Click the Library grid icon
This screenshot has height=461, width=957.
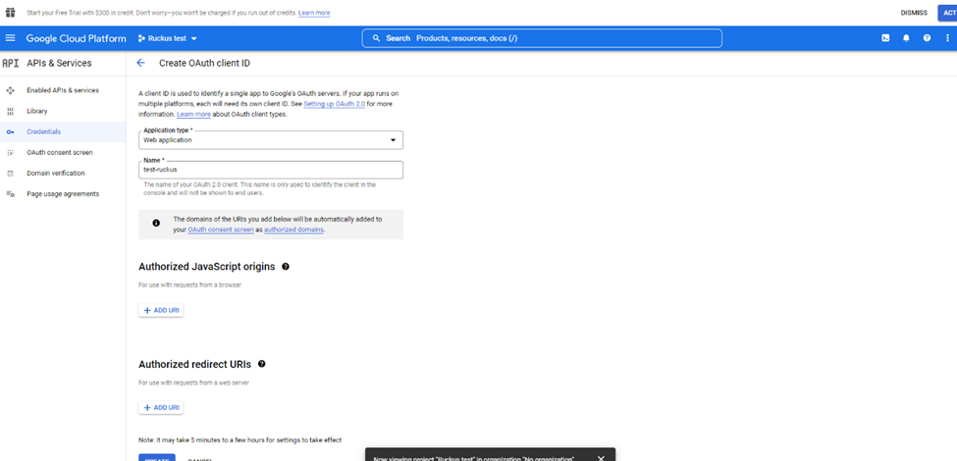coord(10,111)
